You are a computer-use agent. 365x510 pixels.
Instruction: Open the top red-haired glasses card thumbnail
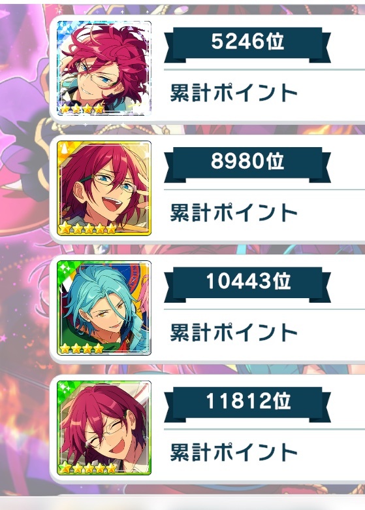104,68
